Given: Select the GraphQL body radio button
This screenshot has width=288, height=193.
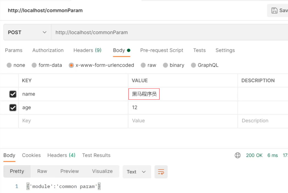Looking at the screenshot, I should [193, 65].
